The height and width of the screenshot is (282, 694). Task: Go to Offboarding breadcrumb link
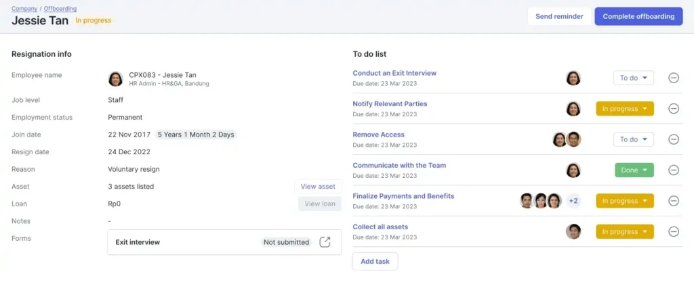pos(60,8)
